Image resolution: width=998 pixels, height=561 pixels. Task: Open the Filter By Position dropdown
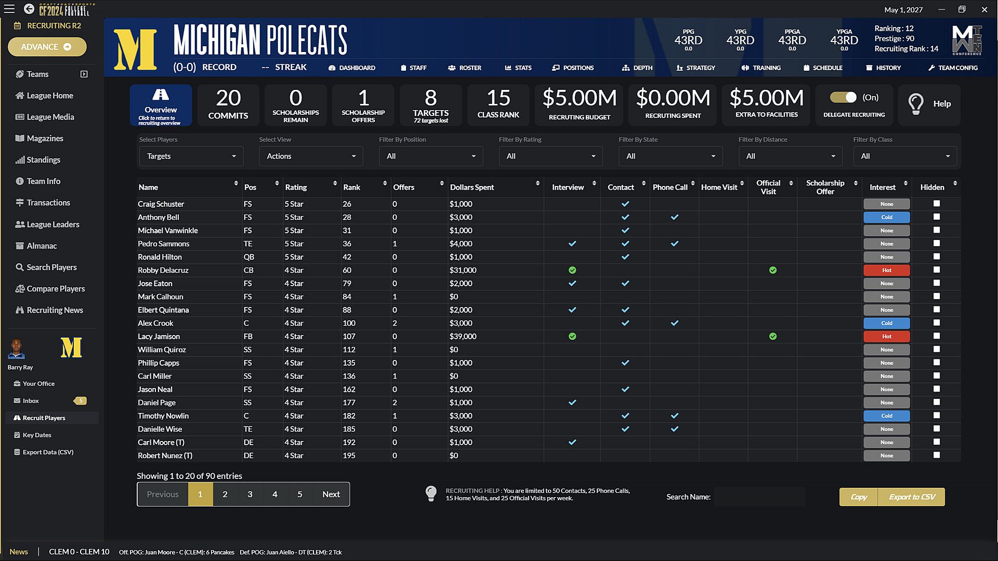pos(430,156)
